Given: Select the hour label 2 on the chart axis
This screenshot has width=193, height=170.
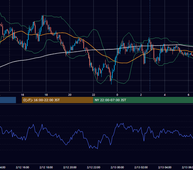Looking at the screenshot, I should click(x=141, y=95).
